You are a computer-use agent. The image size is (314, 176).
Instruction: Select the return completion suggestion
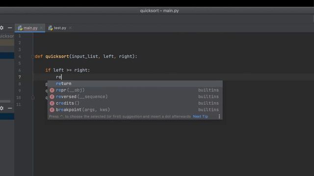click(135, 84)
